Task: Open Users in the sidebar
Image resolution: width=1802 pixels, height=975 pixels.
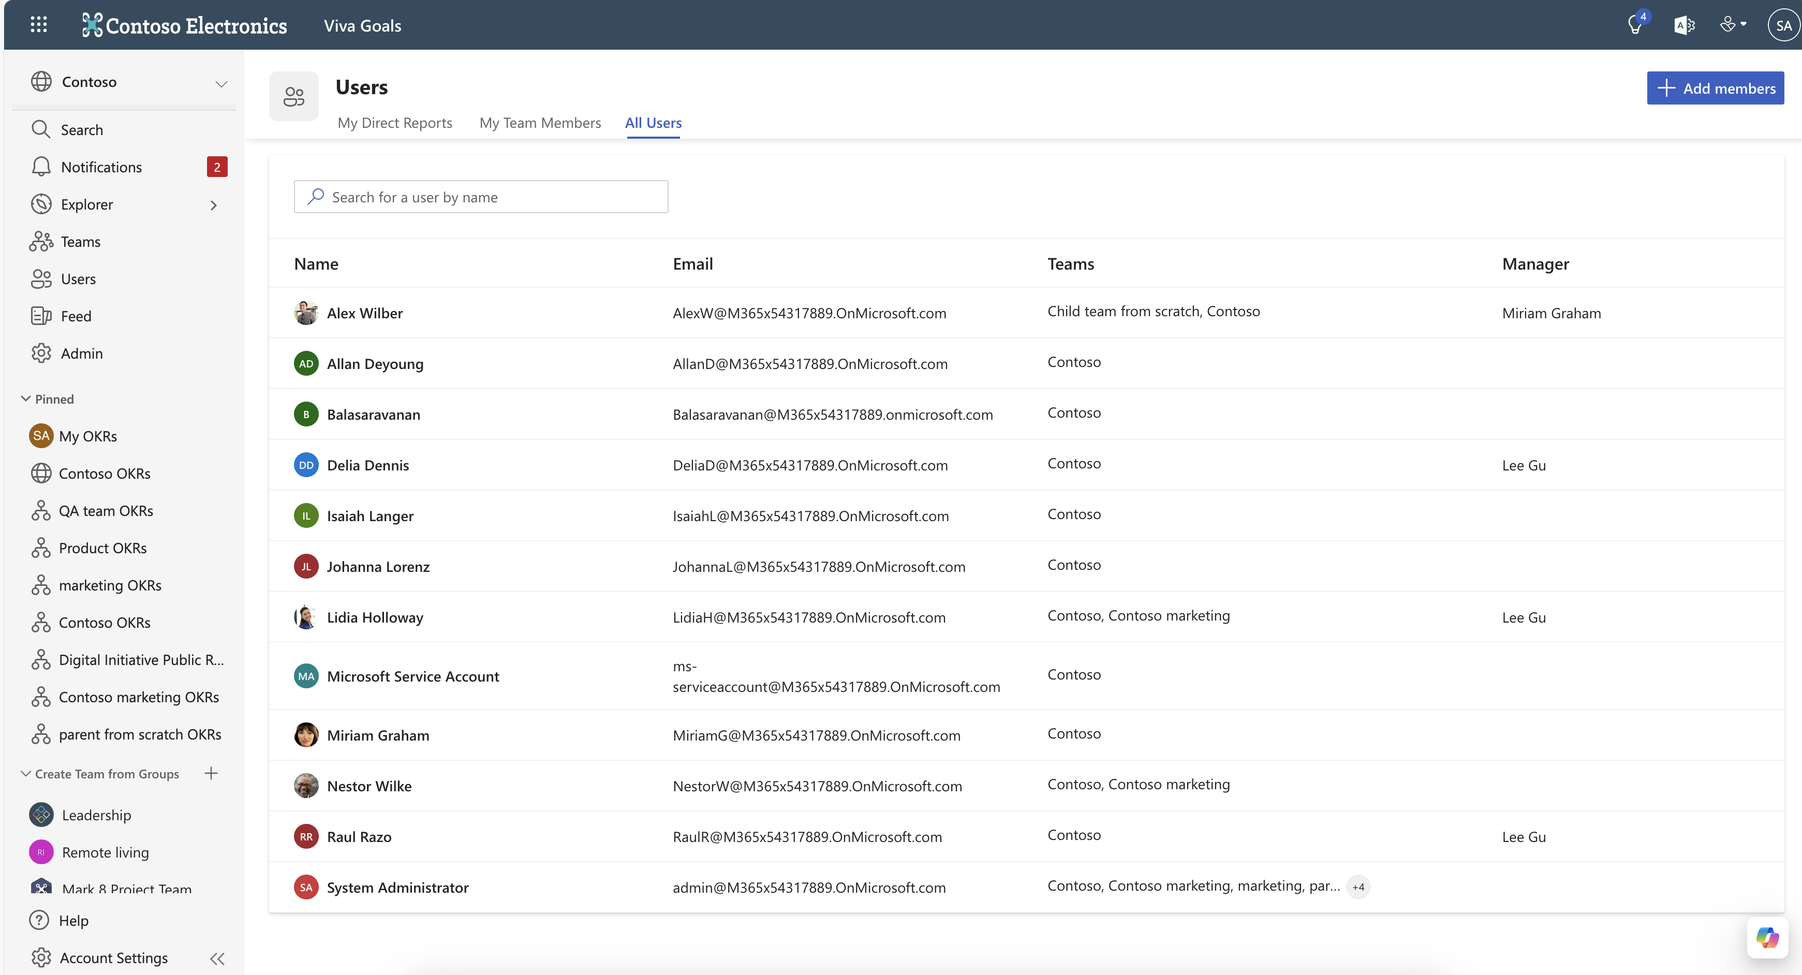Action: click(x=78, y=278)
